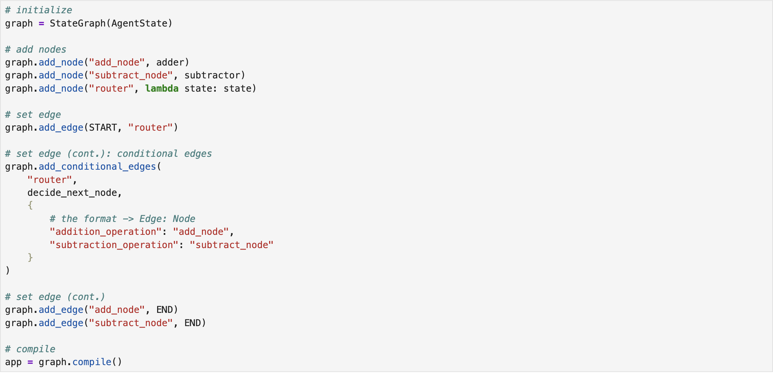Viewport: 773px width, 373px height.
Task: Click the compile method call
Action: 92,362
